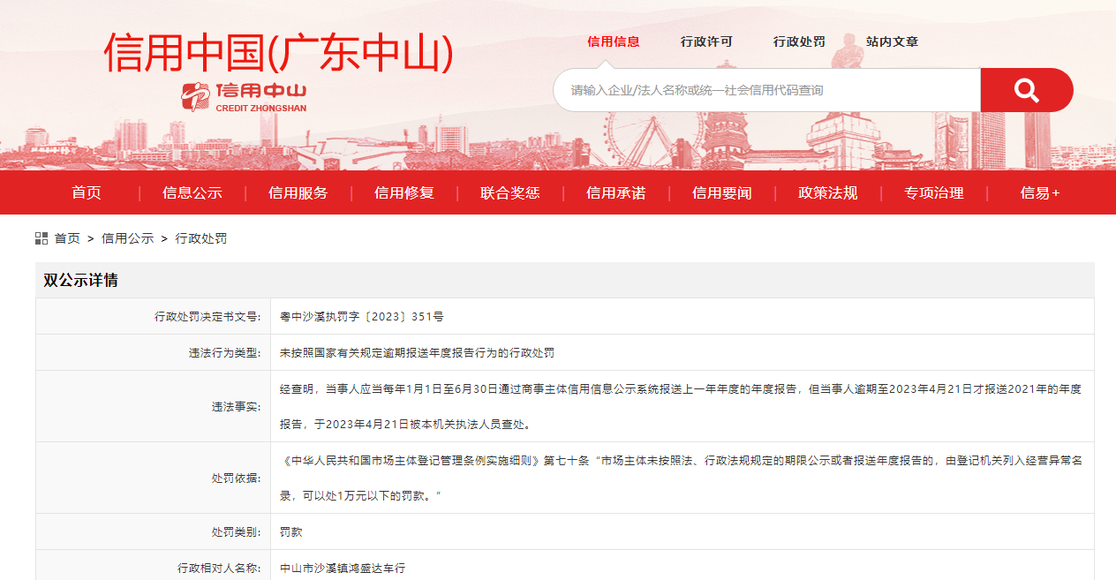Viewport: 1116px width, 580px height.
Task: Open the 信用服务 menu item
Action: (298, 192)
